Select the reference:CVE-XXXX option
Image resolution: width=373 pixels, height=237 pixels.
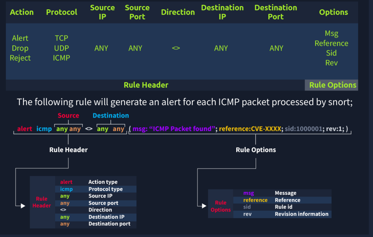click(x=250, y=129)
